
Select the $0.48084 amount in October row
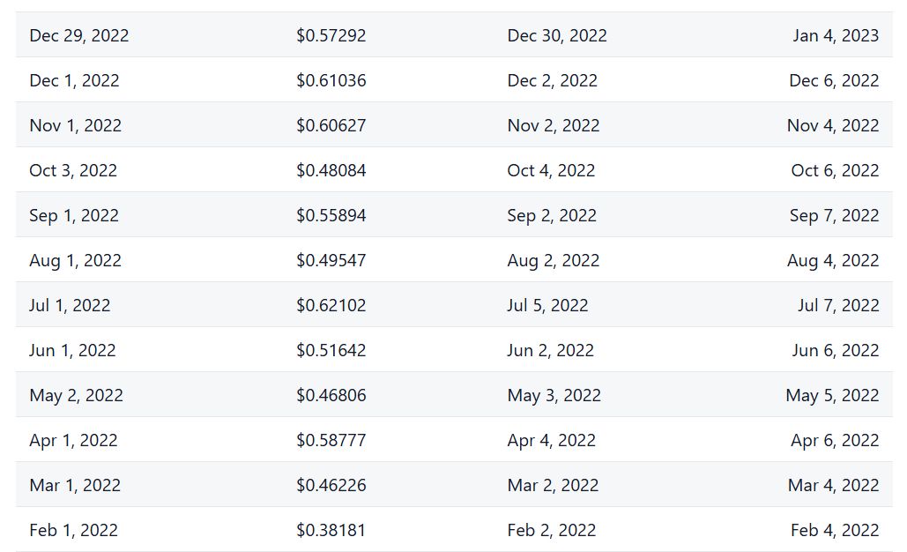click(331, 170)
